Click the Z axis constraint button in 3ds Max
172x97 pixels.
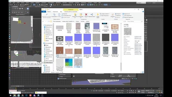point(103,5)
